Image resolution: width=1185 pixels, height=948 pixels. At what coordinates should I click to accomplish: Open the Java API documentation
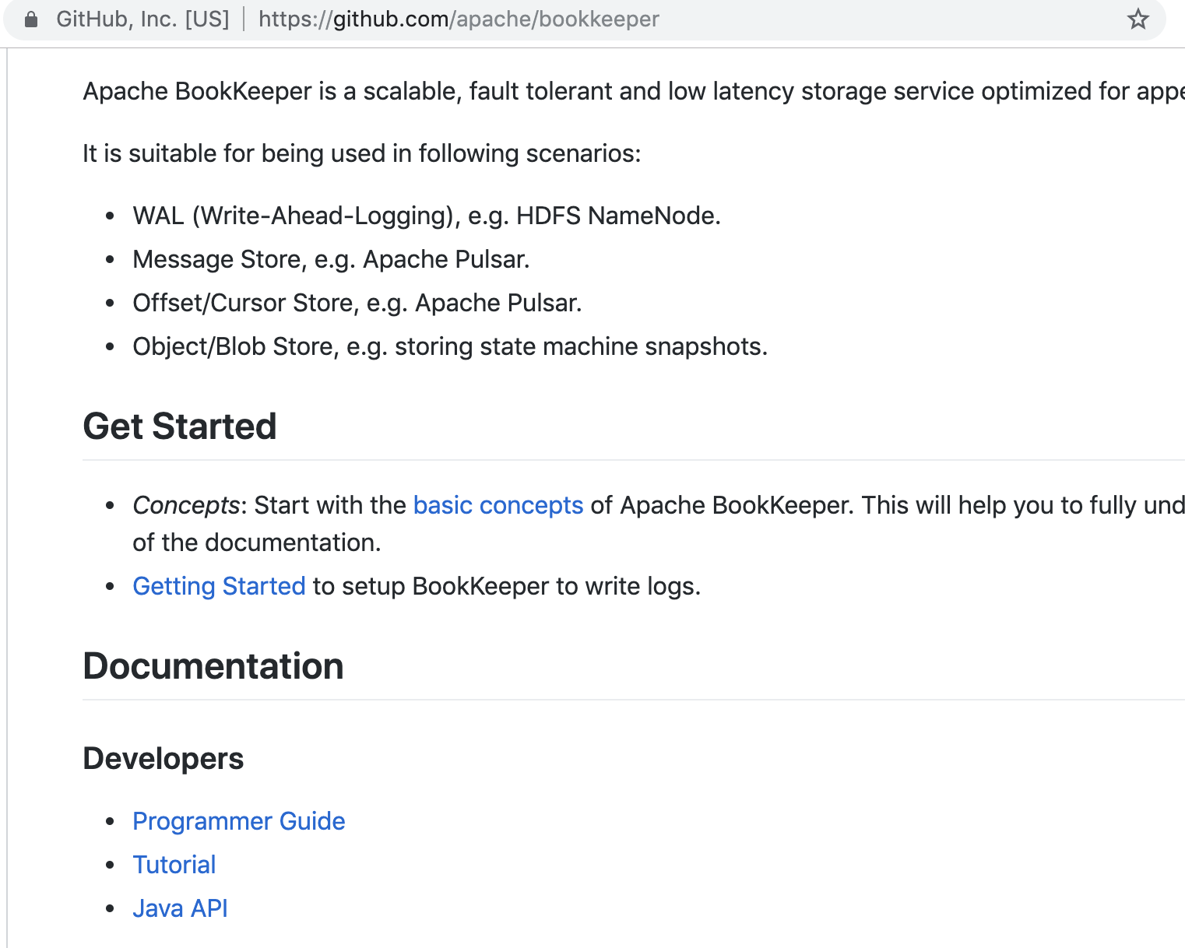click(x=180, y=908)
